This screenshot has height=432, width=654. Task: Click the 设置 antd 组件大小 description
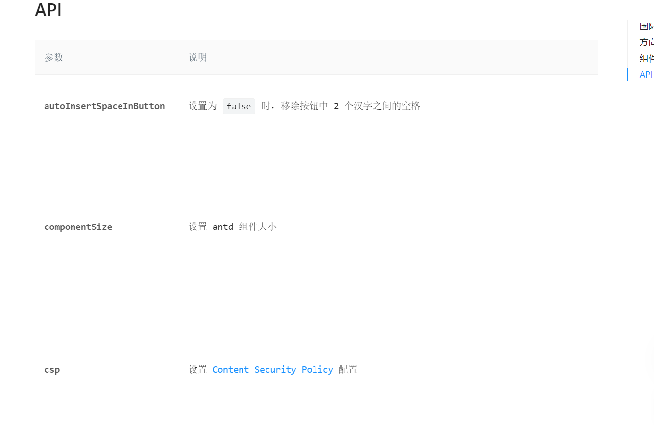point(233,227)
